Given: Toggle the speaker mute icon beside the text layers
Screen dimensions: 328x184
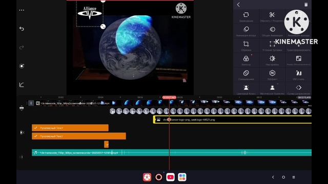Looking at the screenshot, I should pos(22,132).
